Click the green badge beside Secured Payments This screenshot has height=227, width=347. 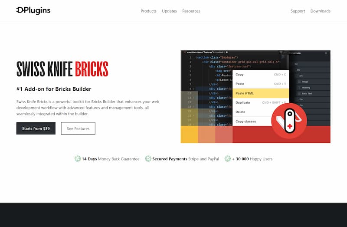[148, 159]
